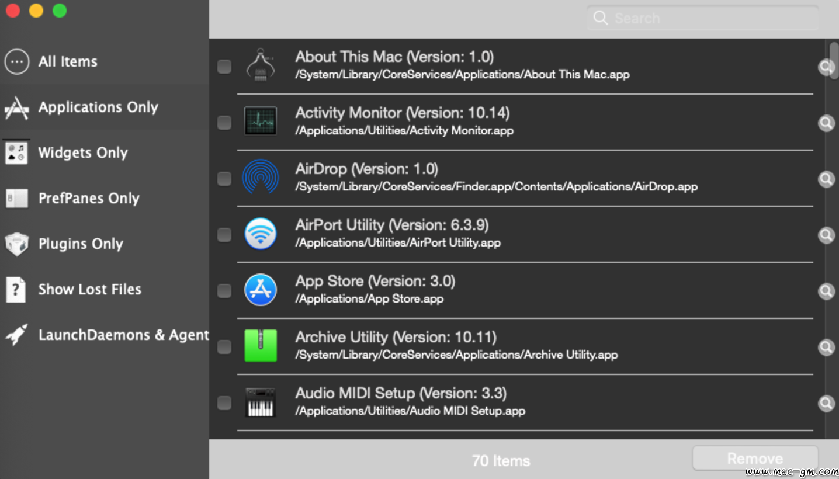Screen dimensions: 839x479
Task: Select the Applications Only category
Action: tap(105, 107)
